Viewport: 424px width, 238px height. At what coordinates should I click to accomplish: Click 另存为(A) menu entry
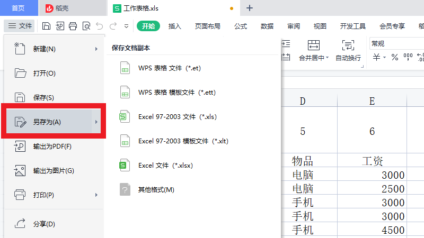[x=47, y=122]
